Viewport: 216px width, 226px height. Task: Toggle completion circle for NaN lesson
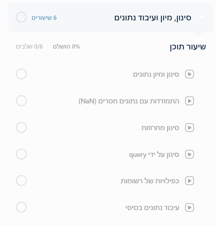21,101
